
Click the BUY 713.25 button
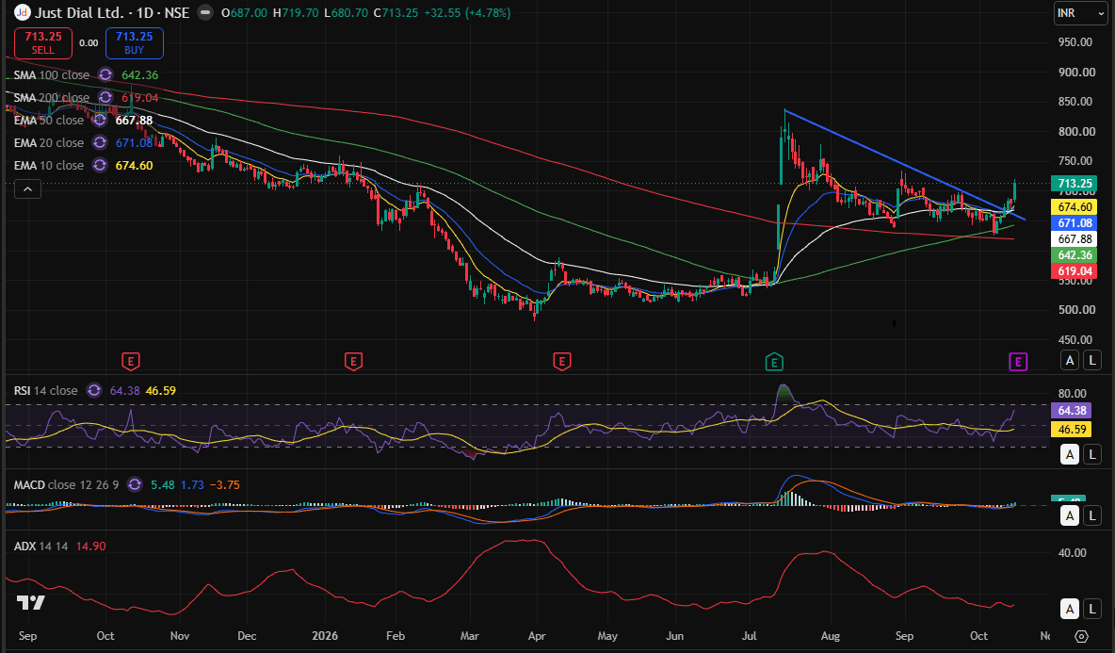pyautogui.click(x=135, y=42)
